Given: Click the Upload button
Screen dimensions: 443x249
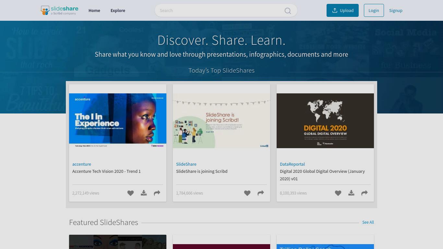Looking at the screenshot, I should 342,10.
